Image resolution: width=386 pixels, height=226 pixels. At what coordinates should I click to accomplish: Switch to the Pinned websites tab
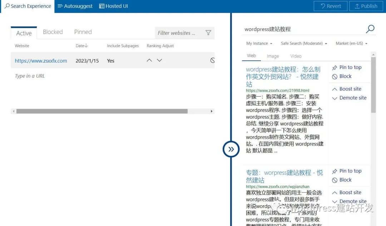click(x=83, y=32)
